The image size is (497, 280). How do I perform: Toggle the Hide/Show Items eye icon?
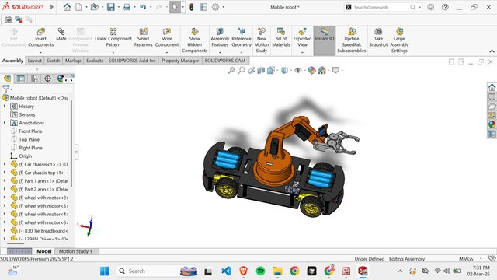pos(298,70)
